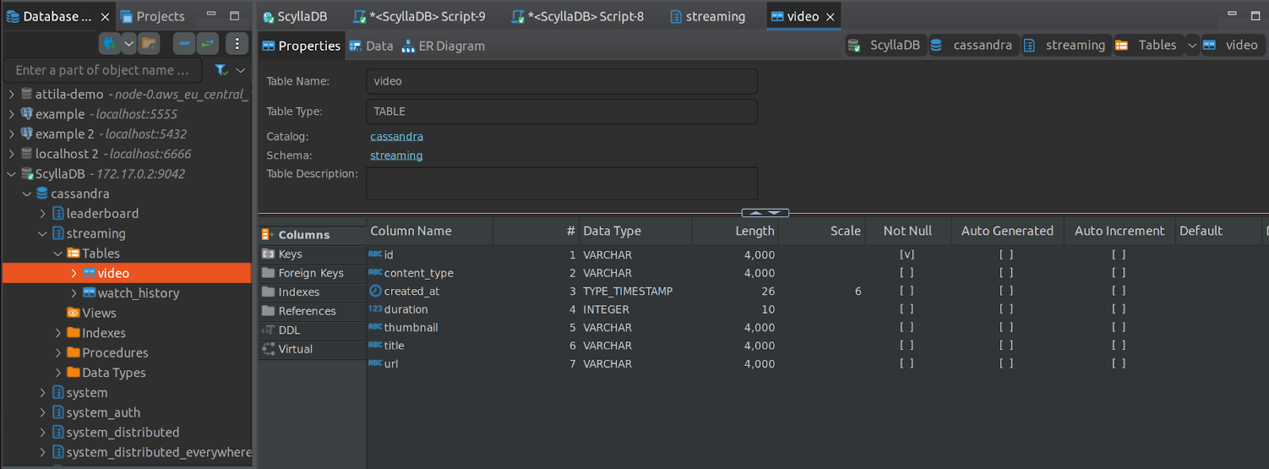Toggle Not Null checkbox for thumbnail
Screen dimensions: 1269x469
[x=907, y=327]
